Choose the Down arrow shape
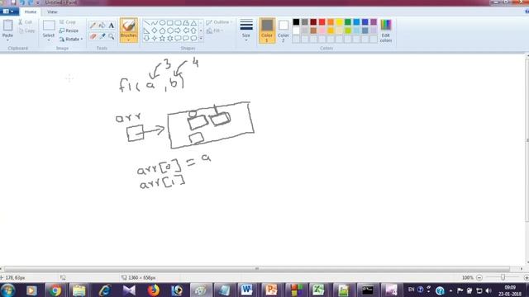 [147, 39]
